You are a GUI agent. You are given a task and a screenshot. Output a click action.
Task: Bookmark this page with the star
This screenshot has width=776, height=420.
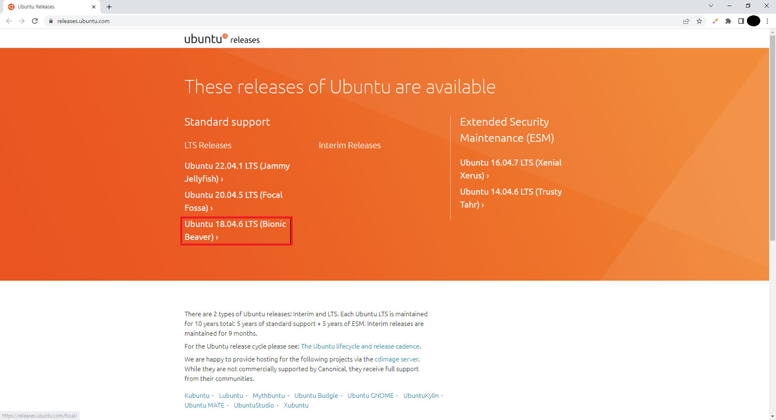coord(699,21)
